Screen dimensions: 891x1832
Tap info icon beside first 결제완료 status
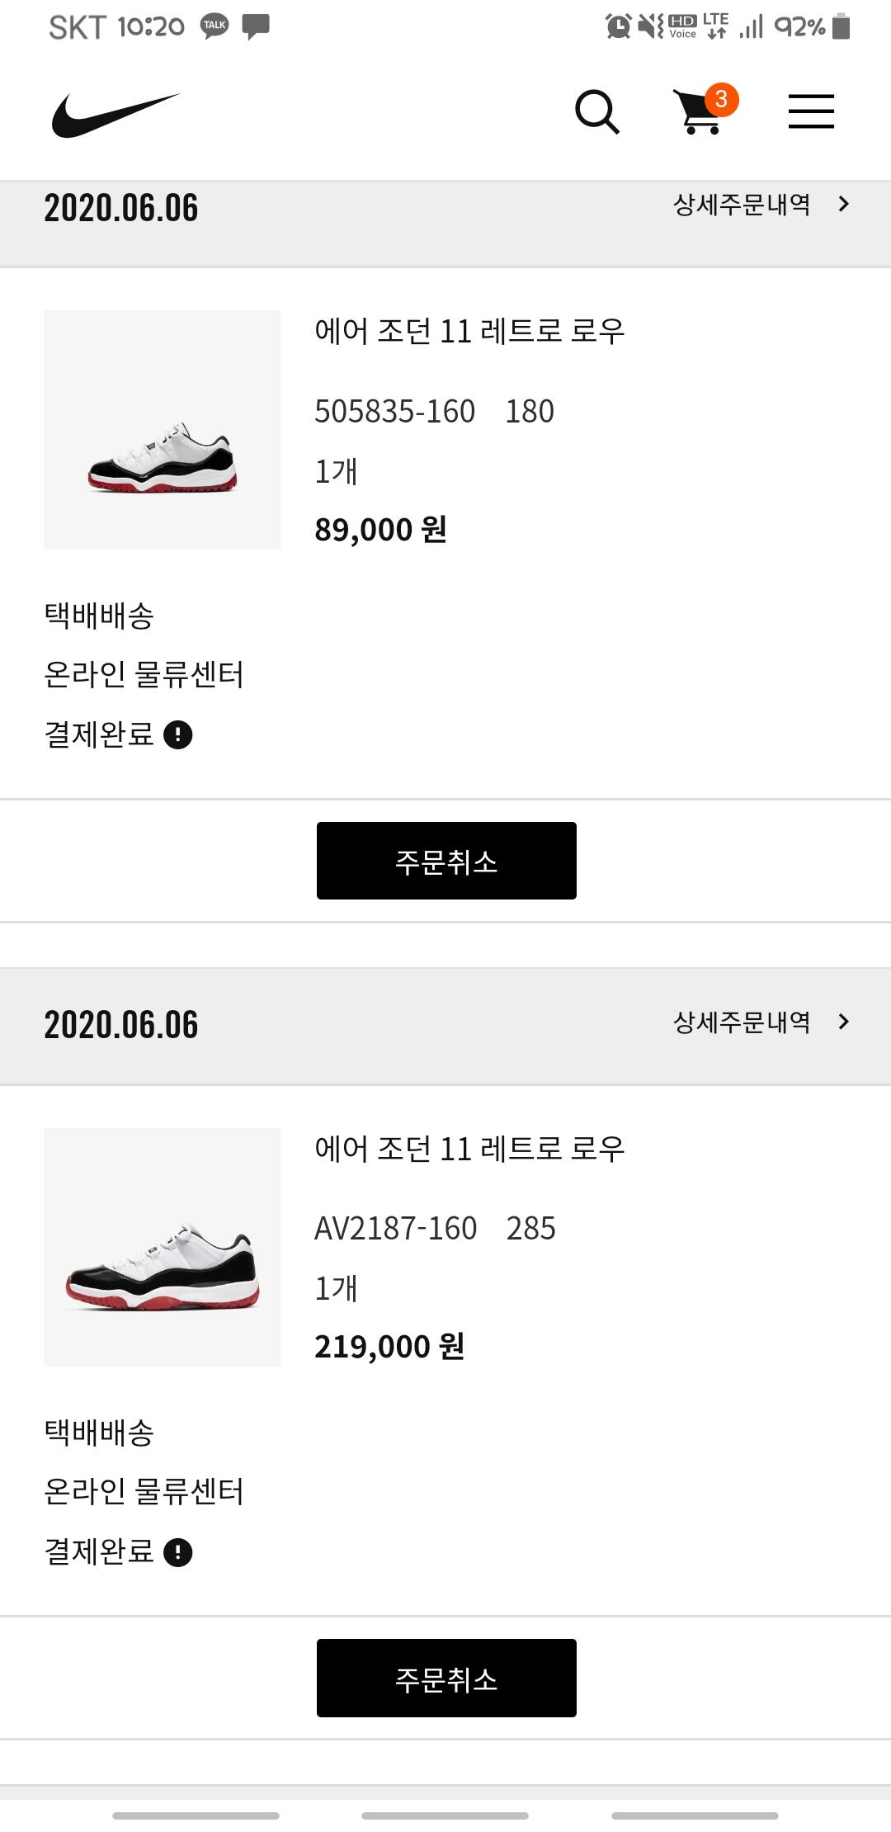(178, 734)
